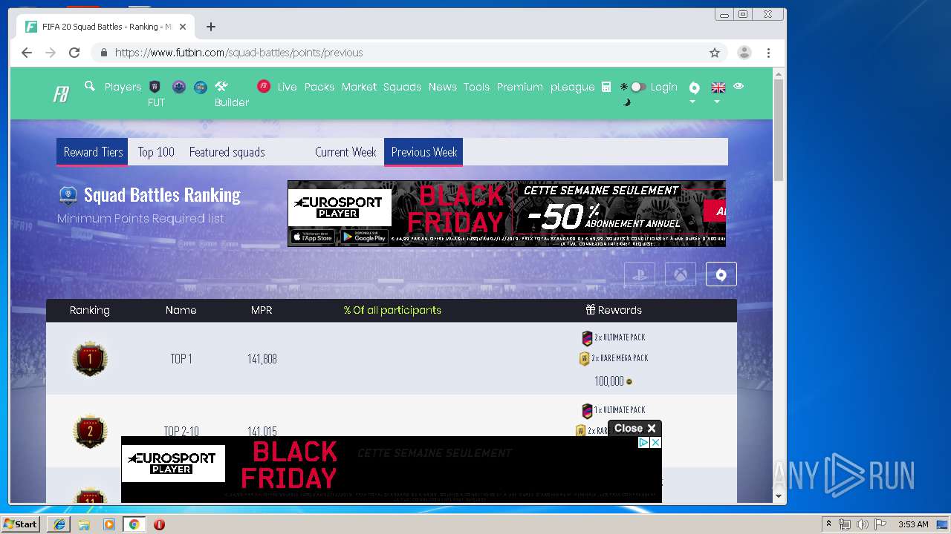Screen dimensions: 951x534
Task: Select Xbox platform button
Action: [681, 274]
